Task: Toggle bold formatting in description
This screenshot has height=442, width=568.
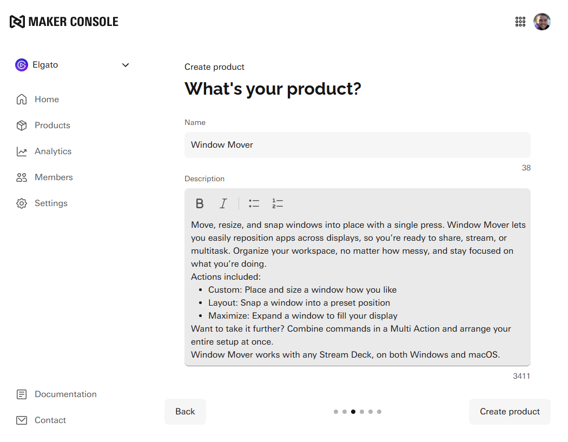Action: point(200,203)
